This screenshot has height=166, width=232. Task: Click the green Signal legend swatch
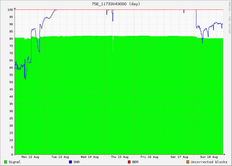coord(6,162)
